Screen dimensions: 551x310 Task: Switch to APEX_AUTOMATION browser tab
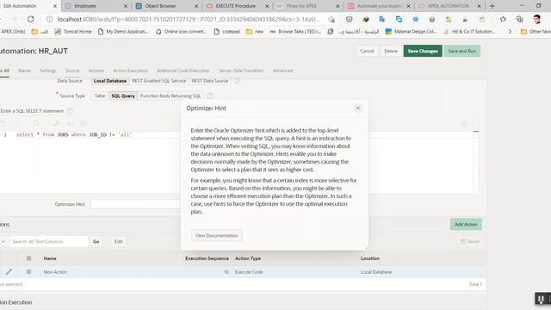coord(449,6)
